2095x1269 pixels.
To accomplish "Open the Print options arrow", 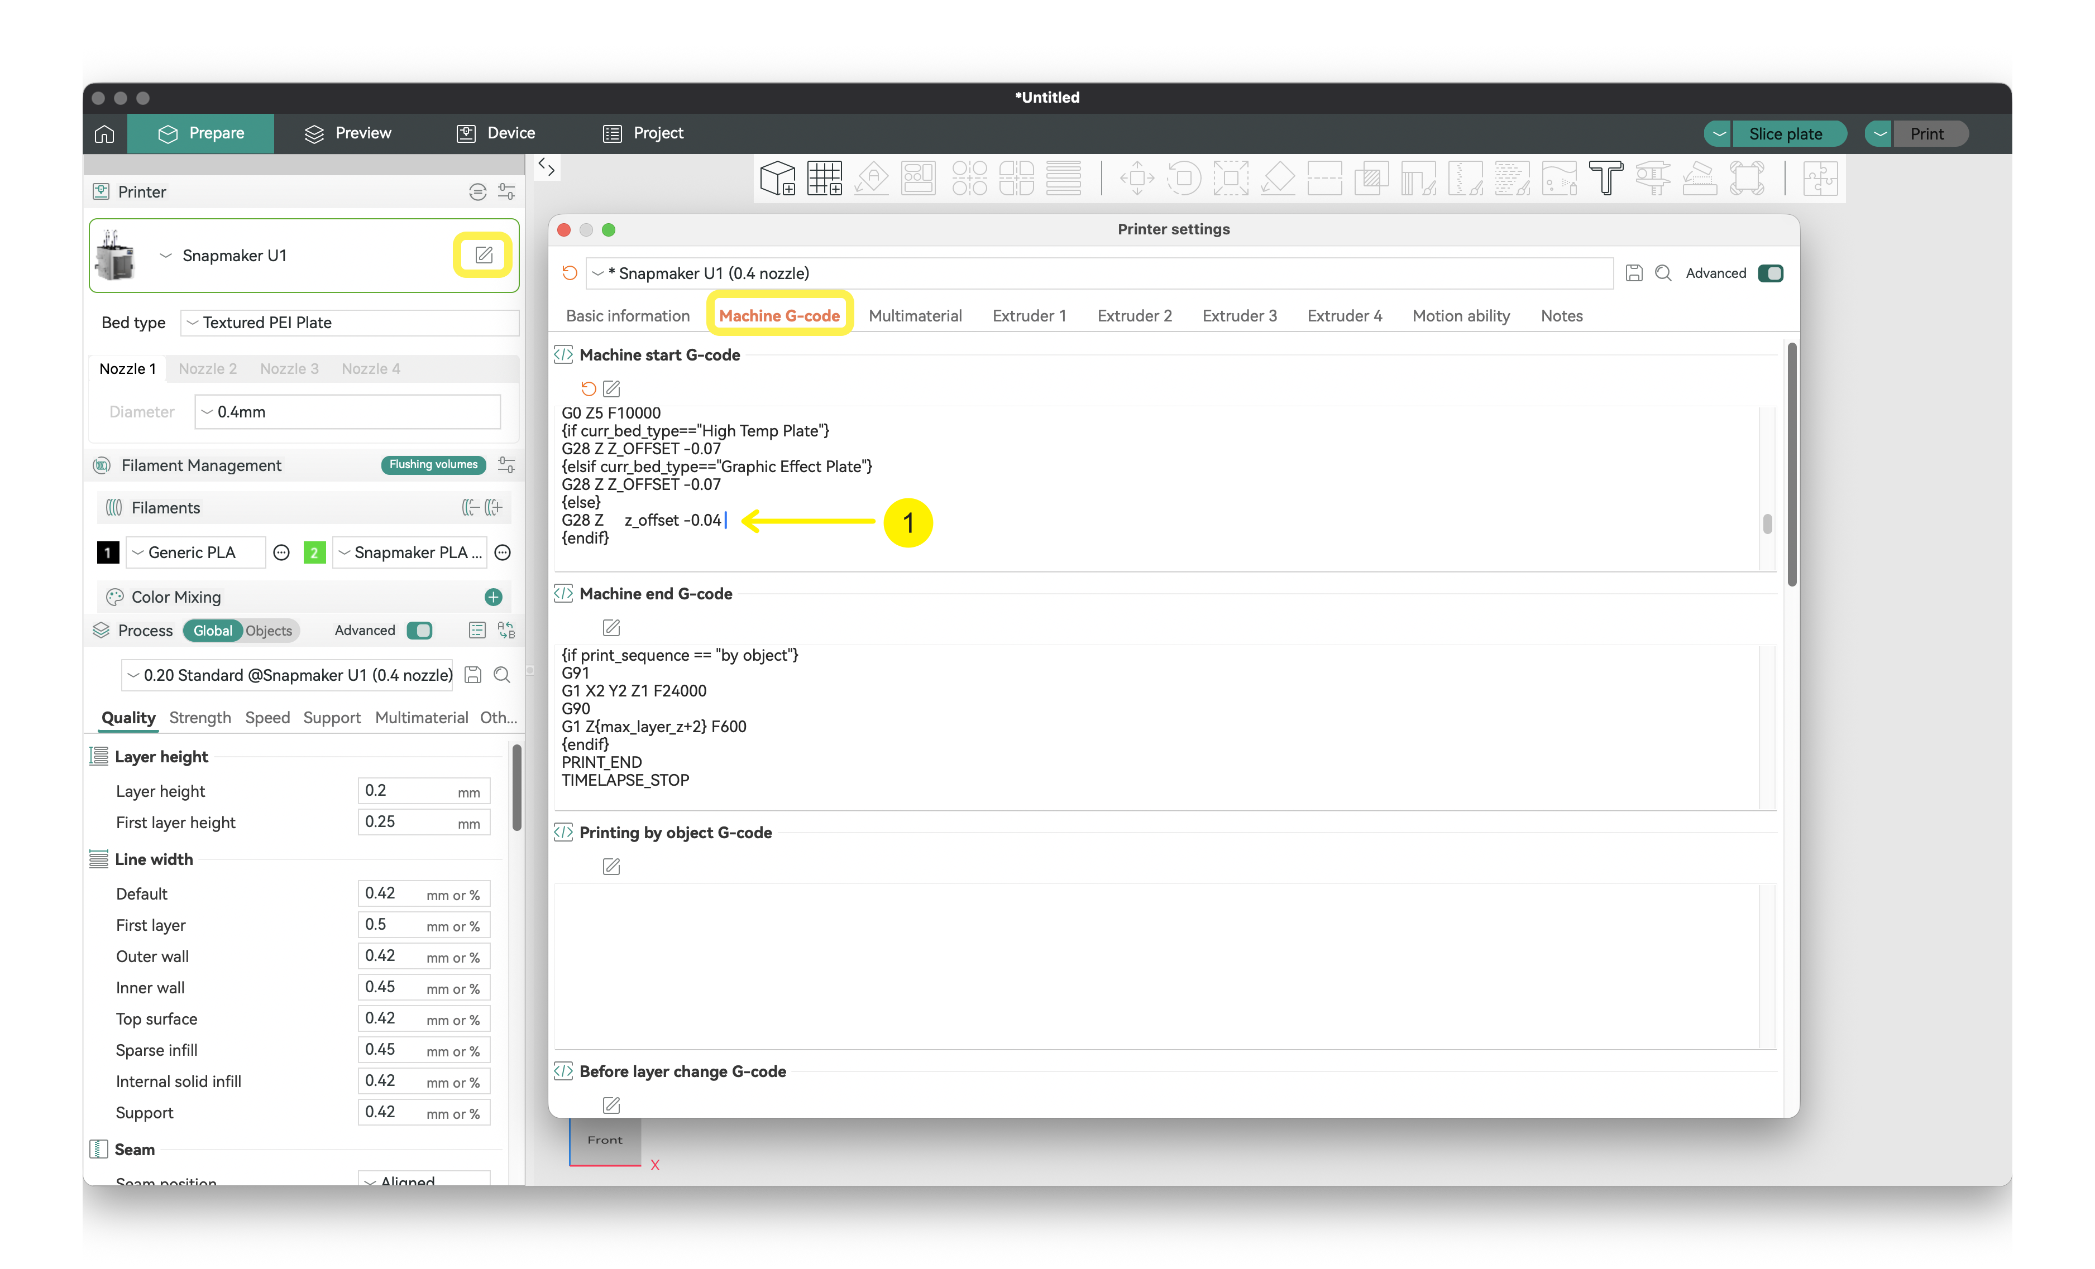I will click(1879, 133).
